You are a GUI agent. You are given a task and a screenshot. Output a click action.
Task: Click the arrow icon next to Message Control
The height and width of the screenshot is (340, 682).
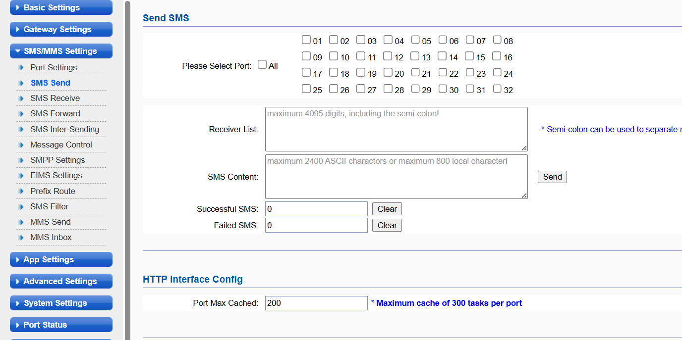pyautogui.click(x=21, y=145)
